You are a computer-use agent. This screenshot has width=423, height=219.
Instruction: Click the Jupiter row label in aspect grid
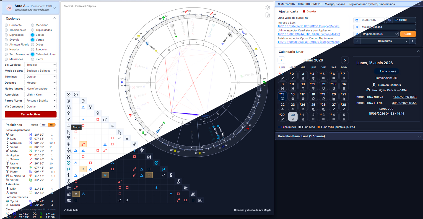click(68, 126)
